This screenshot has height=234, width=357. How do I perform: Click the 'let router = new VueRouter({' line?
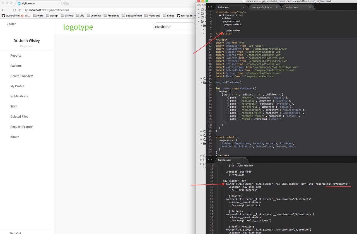[x=236, y=88]
